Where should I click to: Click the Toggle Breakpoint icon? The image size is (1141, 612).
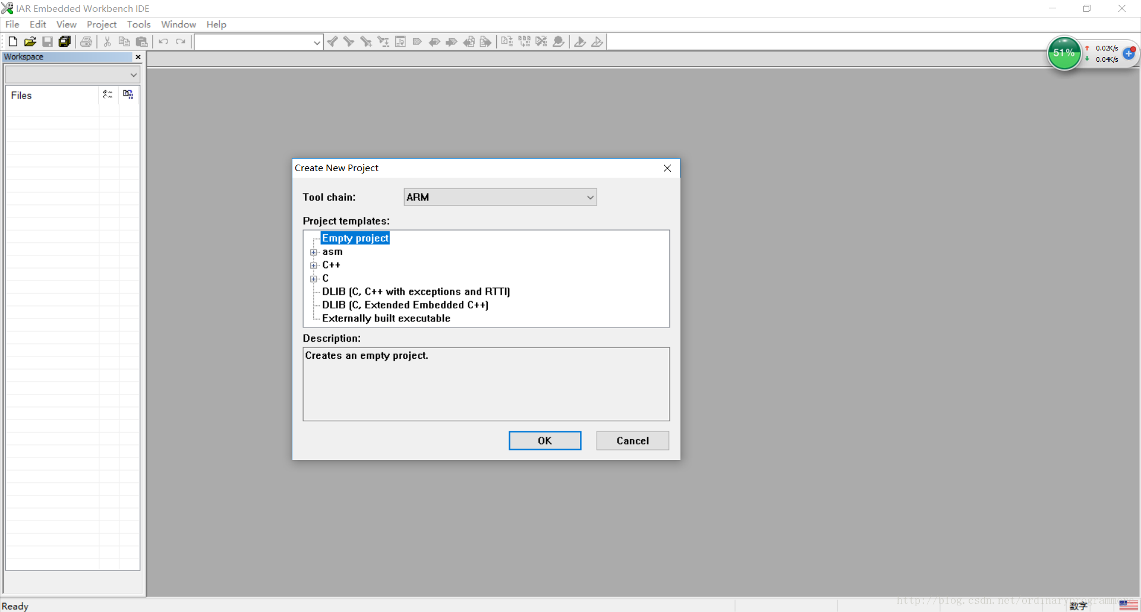click(559, 42)
